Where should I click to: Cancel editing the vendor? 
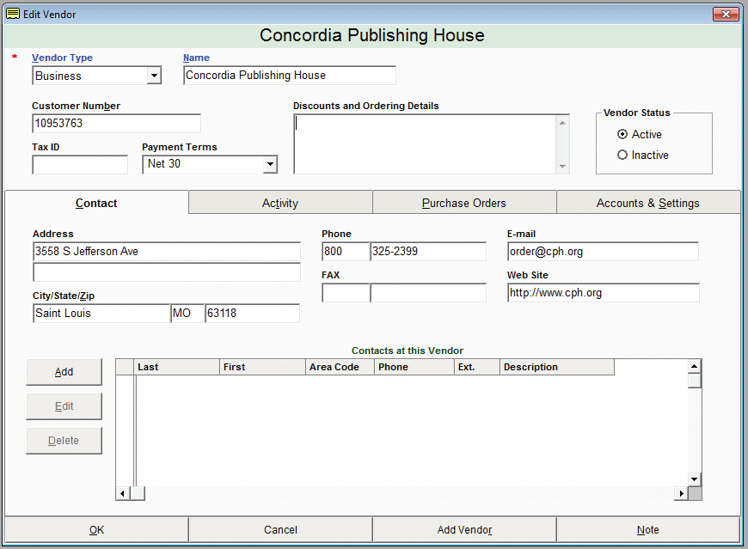280,529
